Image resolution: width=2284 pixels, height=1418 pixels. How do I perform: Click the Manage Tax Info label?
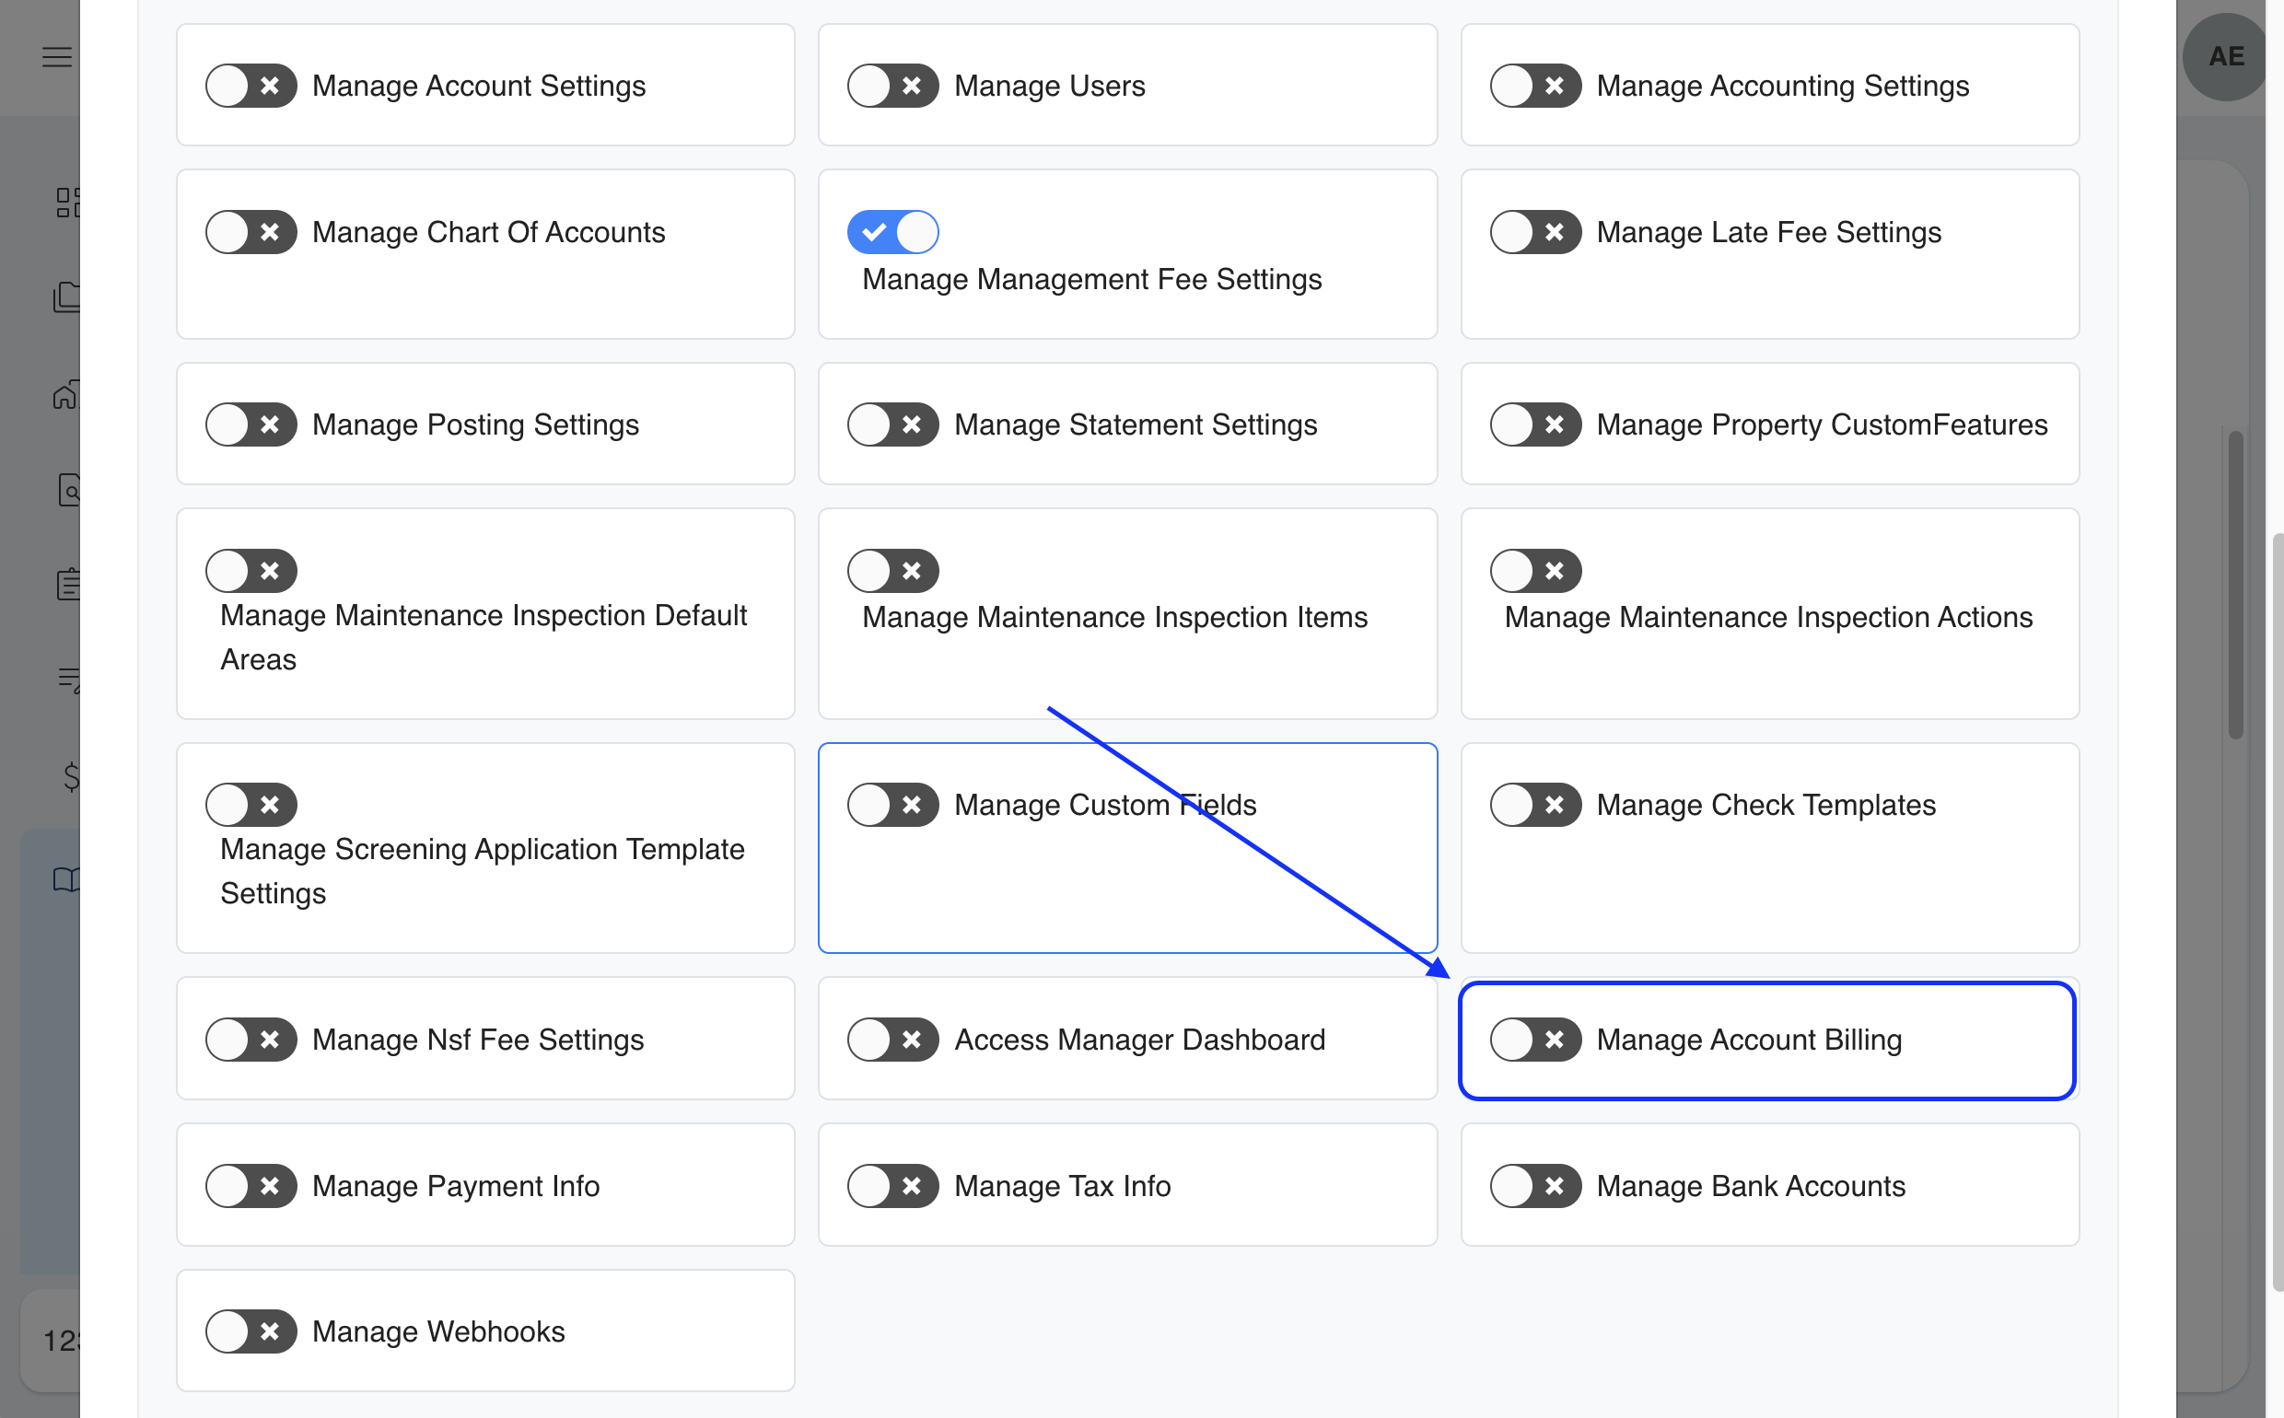[1062, 1185]
